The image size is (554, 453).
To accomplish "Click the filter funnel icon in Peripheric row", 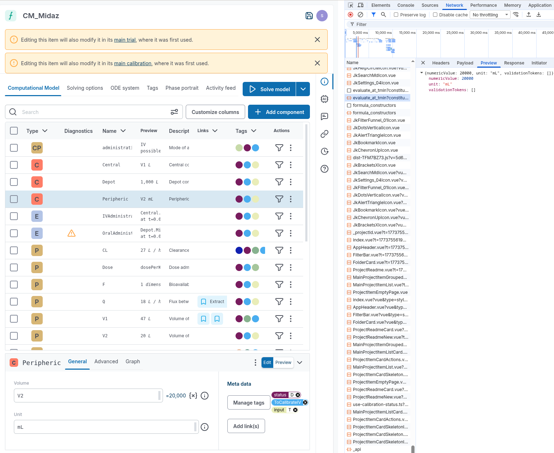I will 279,199.
